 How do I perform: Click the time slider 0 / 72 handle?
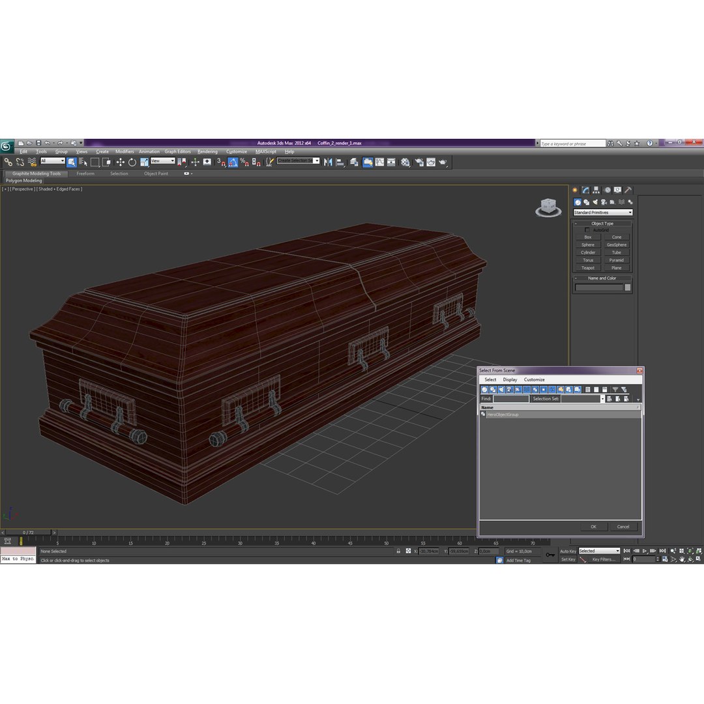point(28,533)
